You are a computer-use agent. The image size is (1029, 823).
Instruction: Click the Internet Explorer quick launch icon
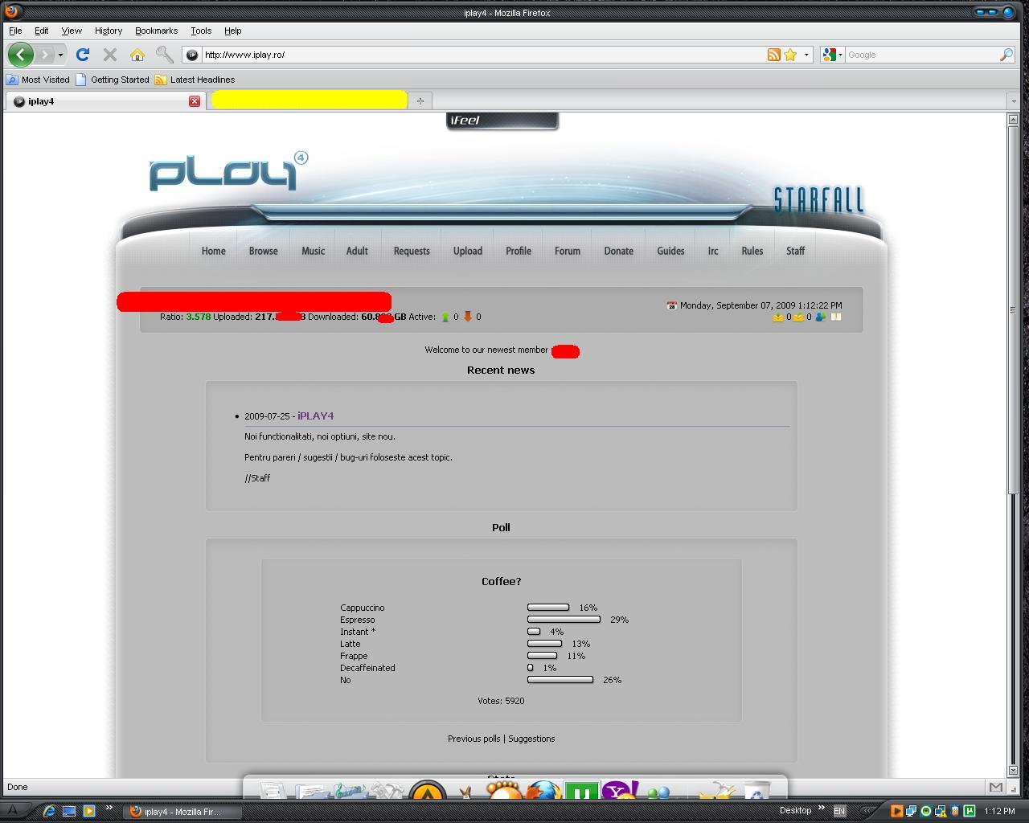coord(49,811)
